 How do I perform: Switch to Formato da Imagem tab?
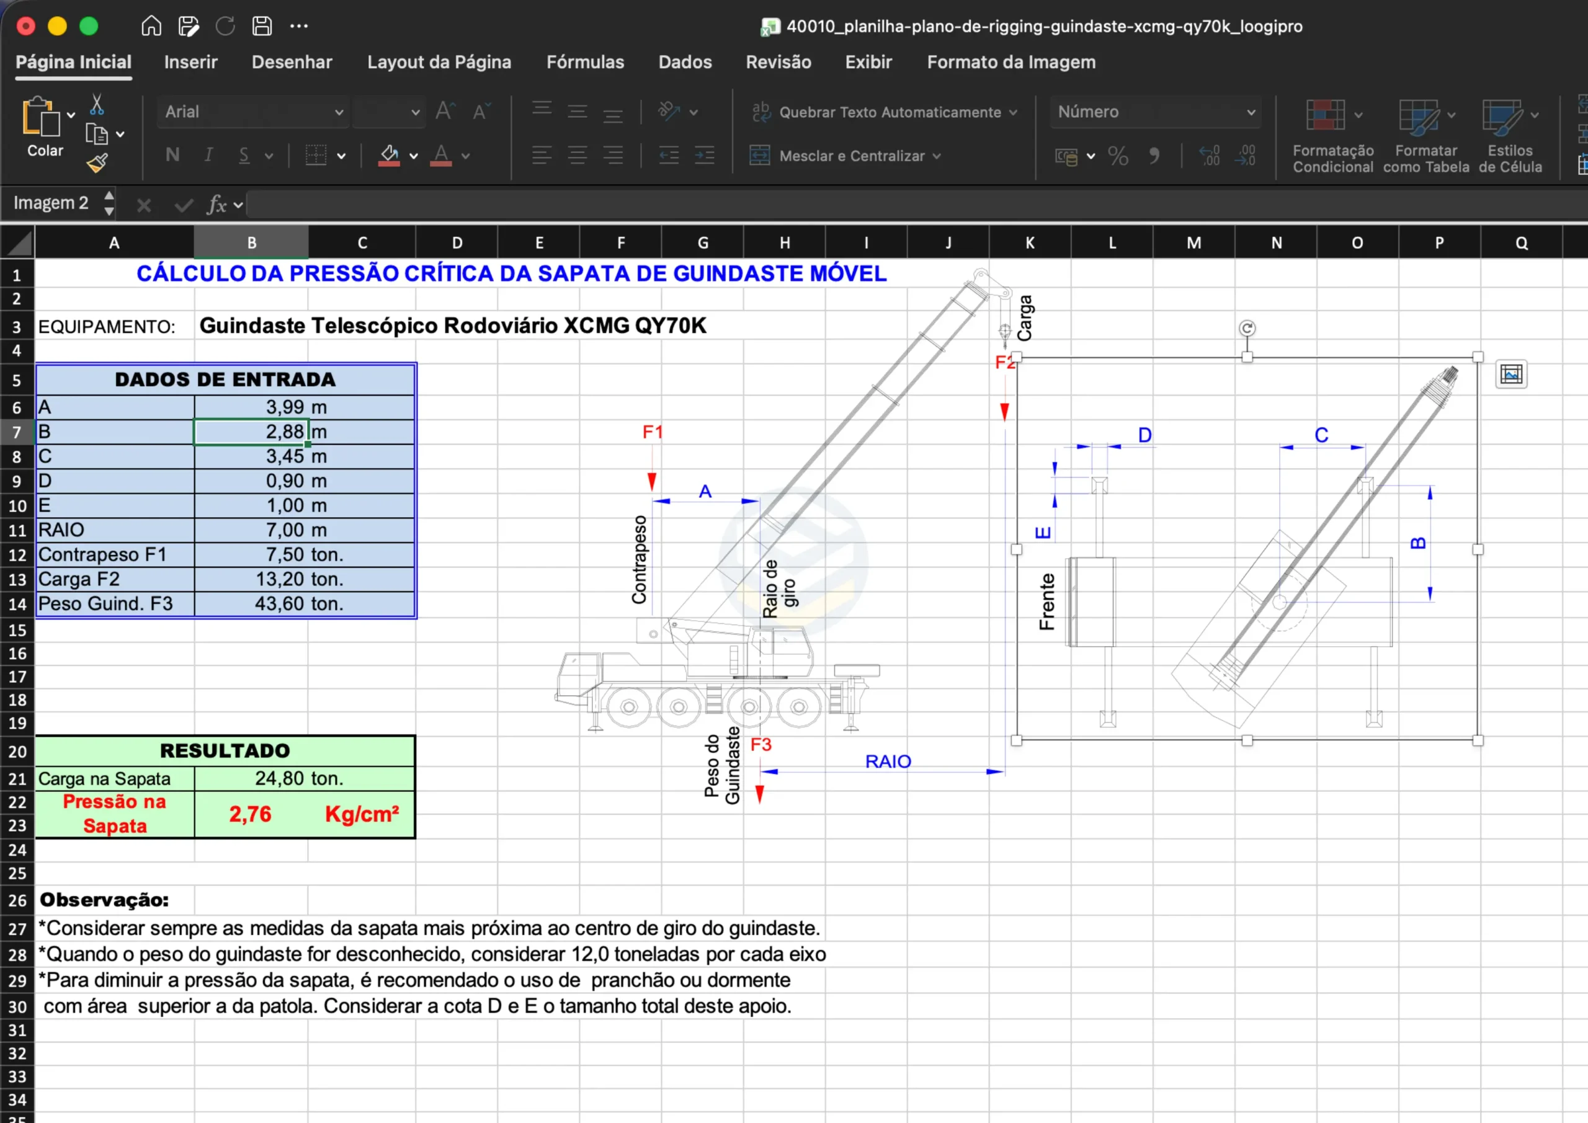pos(1011,62)
